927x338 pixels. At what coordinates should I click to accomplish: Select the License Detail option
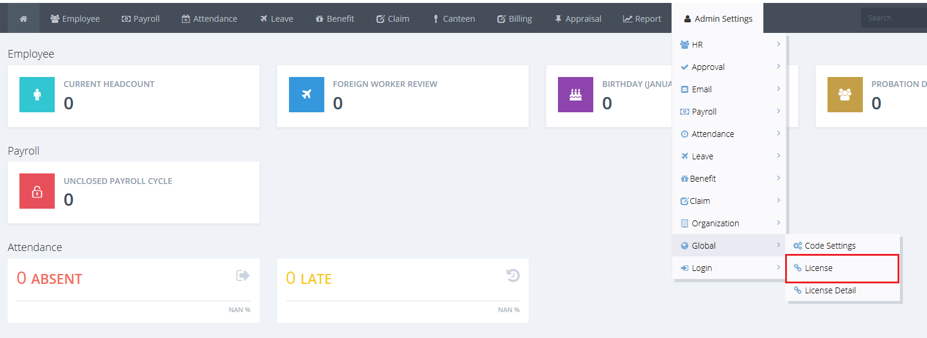(830, 290)
